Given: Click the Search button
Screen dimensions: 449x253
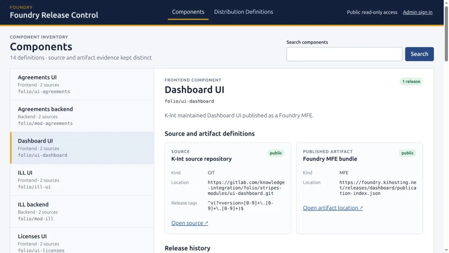Looking at the screenshot, I should click(419, 54).
